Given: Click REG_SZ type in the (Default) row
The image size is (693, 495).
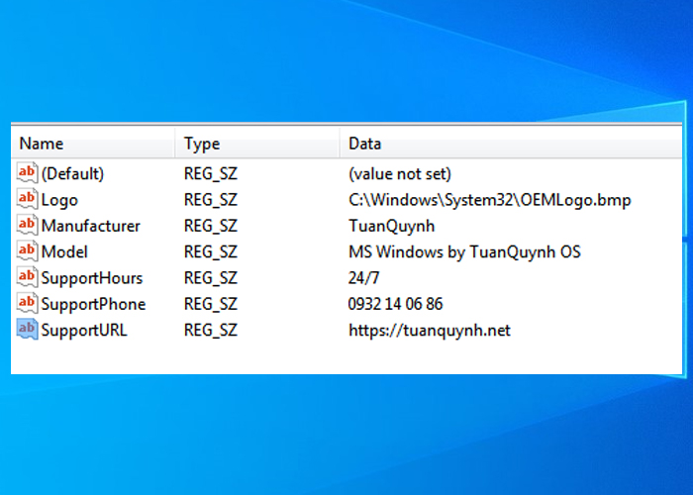Looking at the screenshot, I should click(211, 173).
